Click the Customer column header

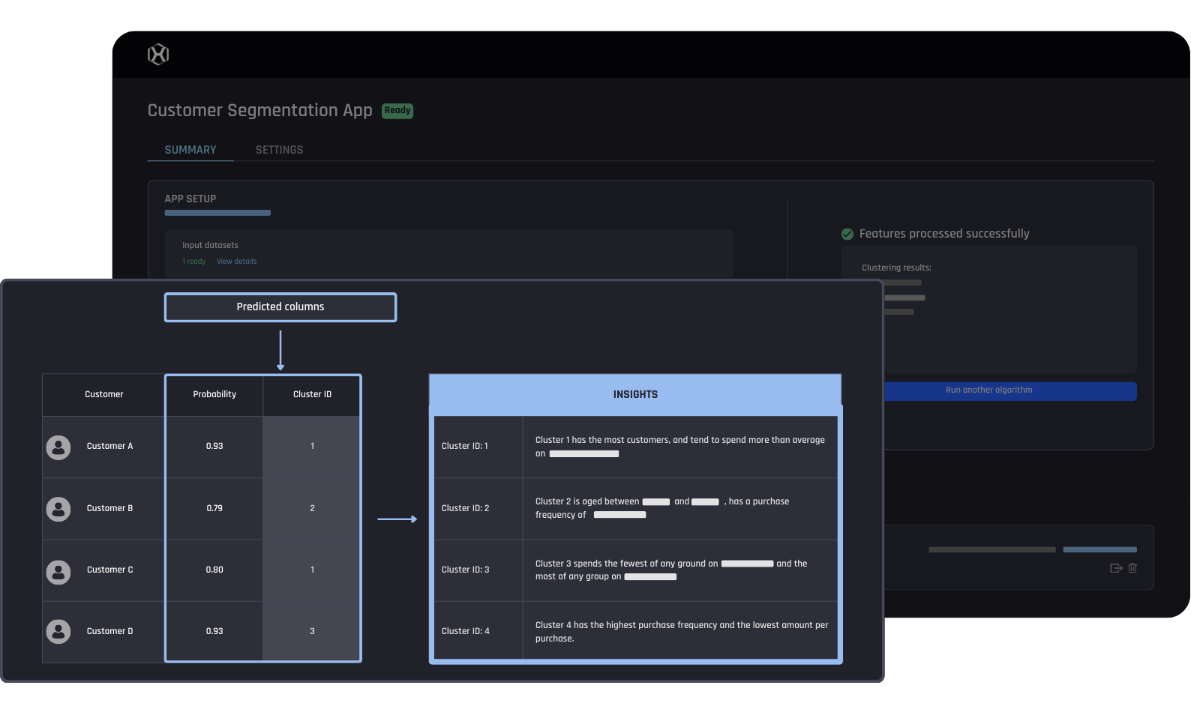pos(103,394)
